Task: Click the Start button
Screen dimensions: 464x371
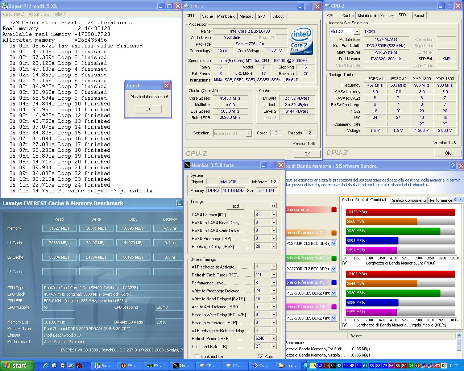Action: click(x=17, y=366)
